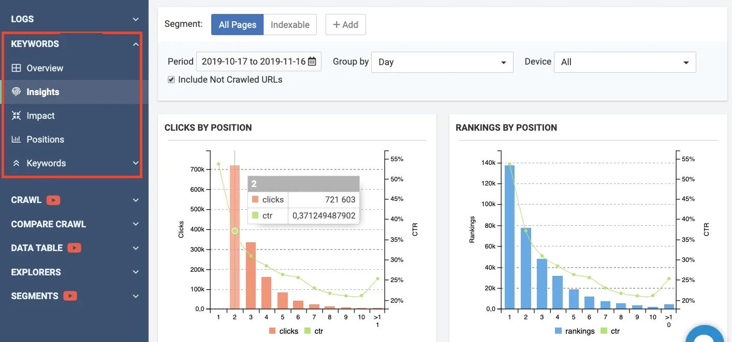The image size is (732, 342).
Task: Go to the Impact page
Action: (41, 116)
